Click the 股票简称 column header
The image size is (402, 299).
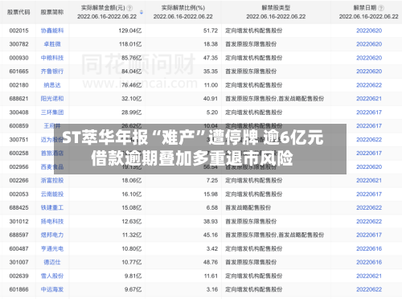tap(52, 12)
